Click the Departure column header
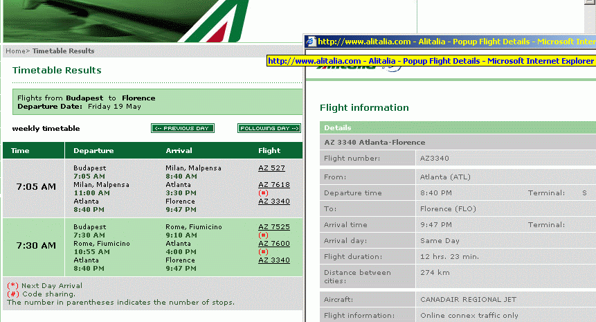Viewport: 596px width, 322px height. tap(93, 150)
